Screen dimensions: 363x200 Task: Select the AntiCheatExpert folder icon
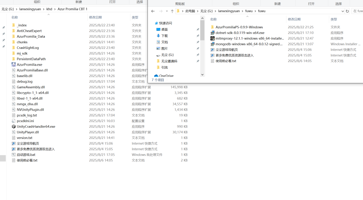click(13, 31)
